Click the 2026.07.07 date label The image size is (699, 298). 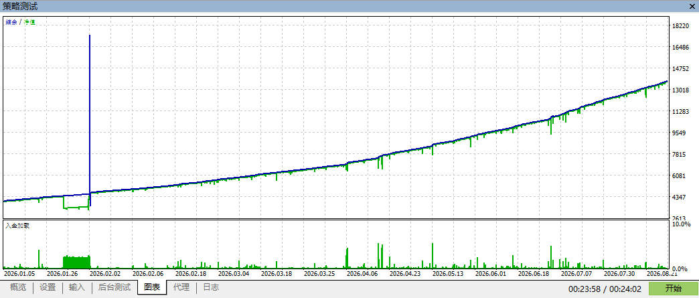coord(576,274)
